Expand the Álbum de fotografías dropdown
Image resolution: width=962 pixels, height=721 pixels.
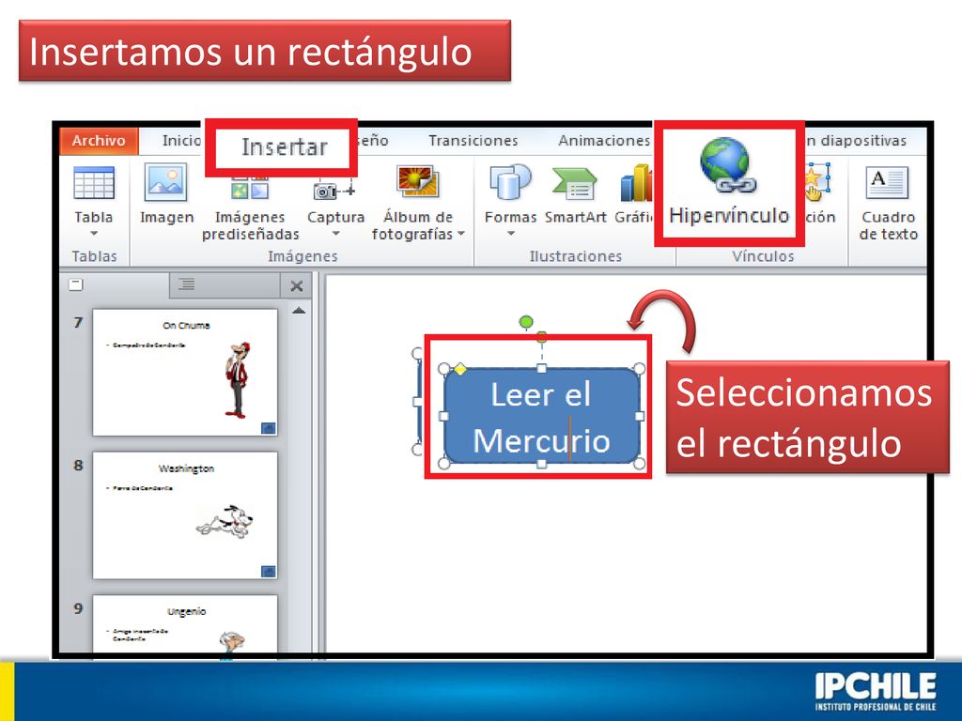coord(460,234)
